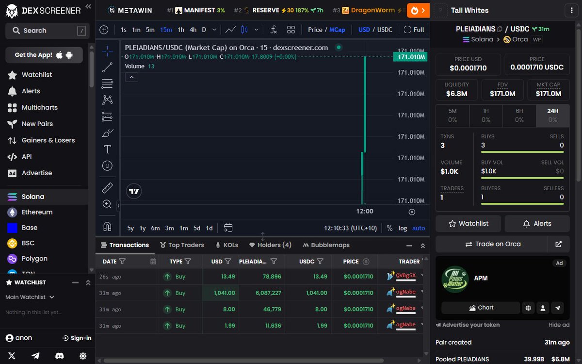Open the emoji icons tool
Screen dimensions: 582x364
(107, 166)
